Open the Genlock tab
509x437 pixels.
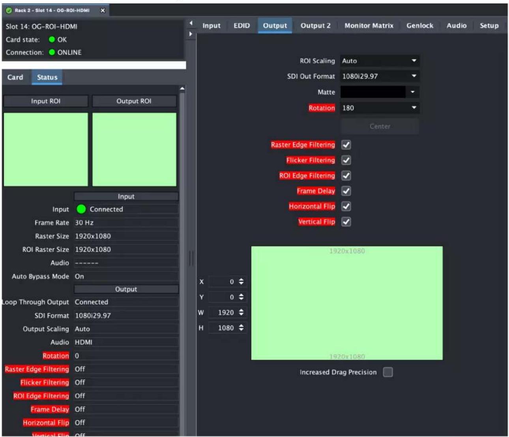click(420, 26)
